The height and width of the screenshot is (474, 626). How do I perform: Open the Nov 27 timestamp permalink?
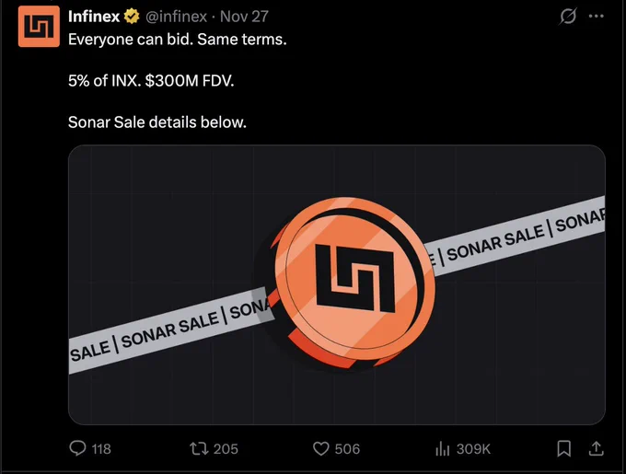[x=244, y=17]
